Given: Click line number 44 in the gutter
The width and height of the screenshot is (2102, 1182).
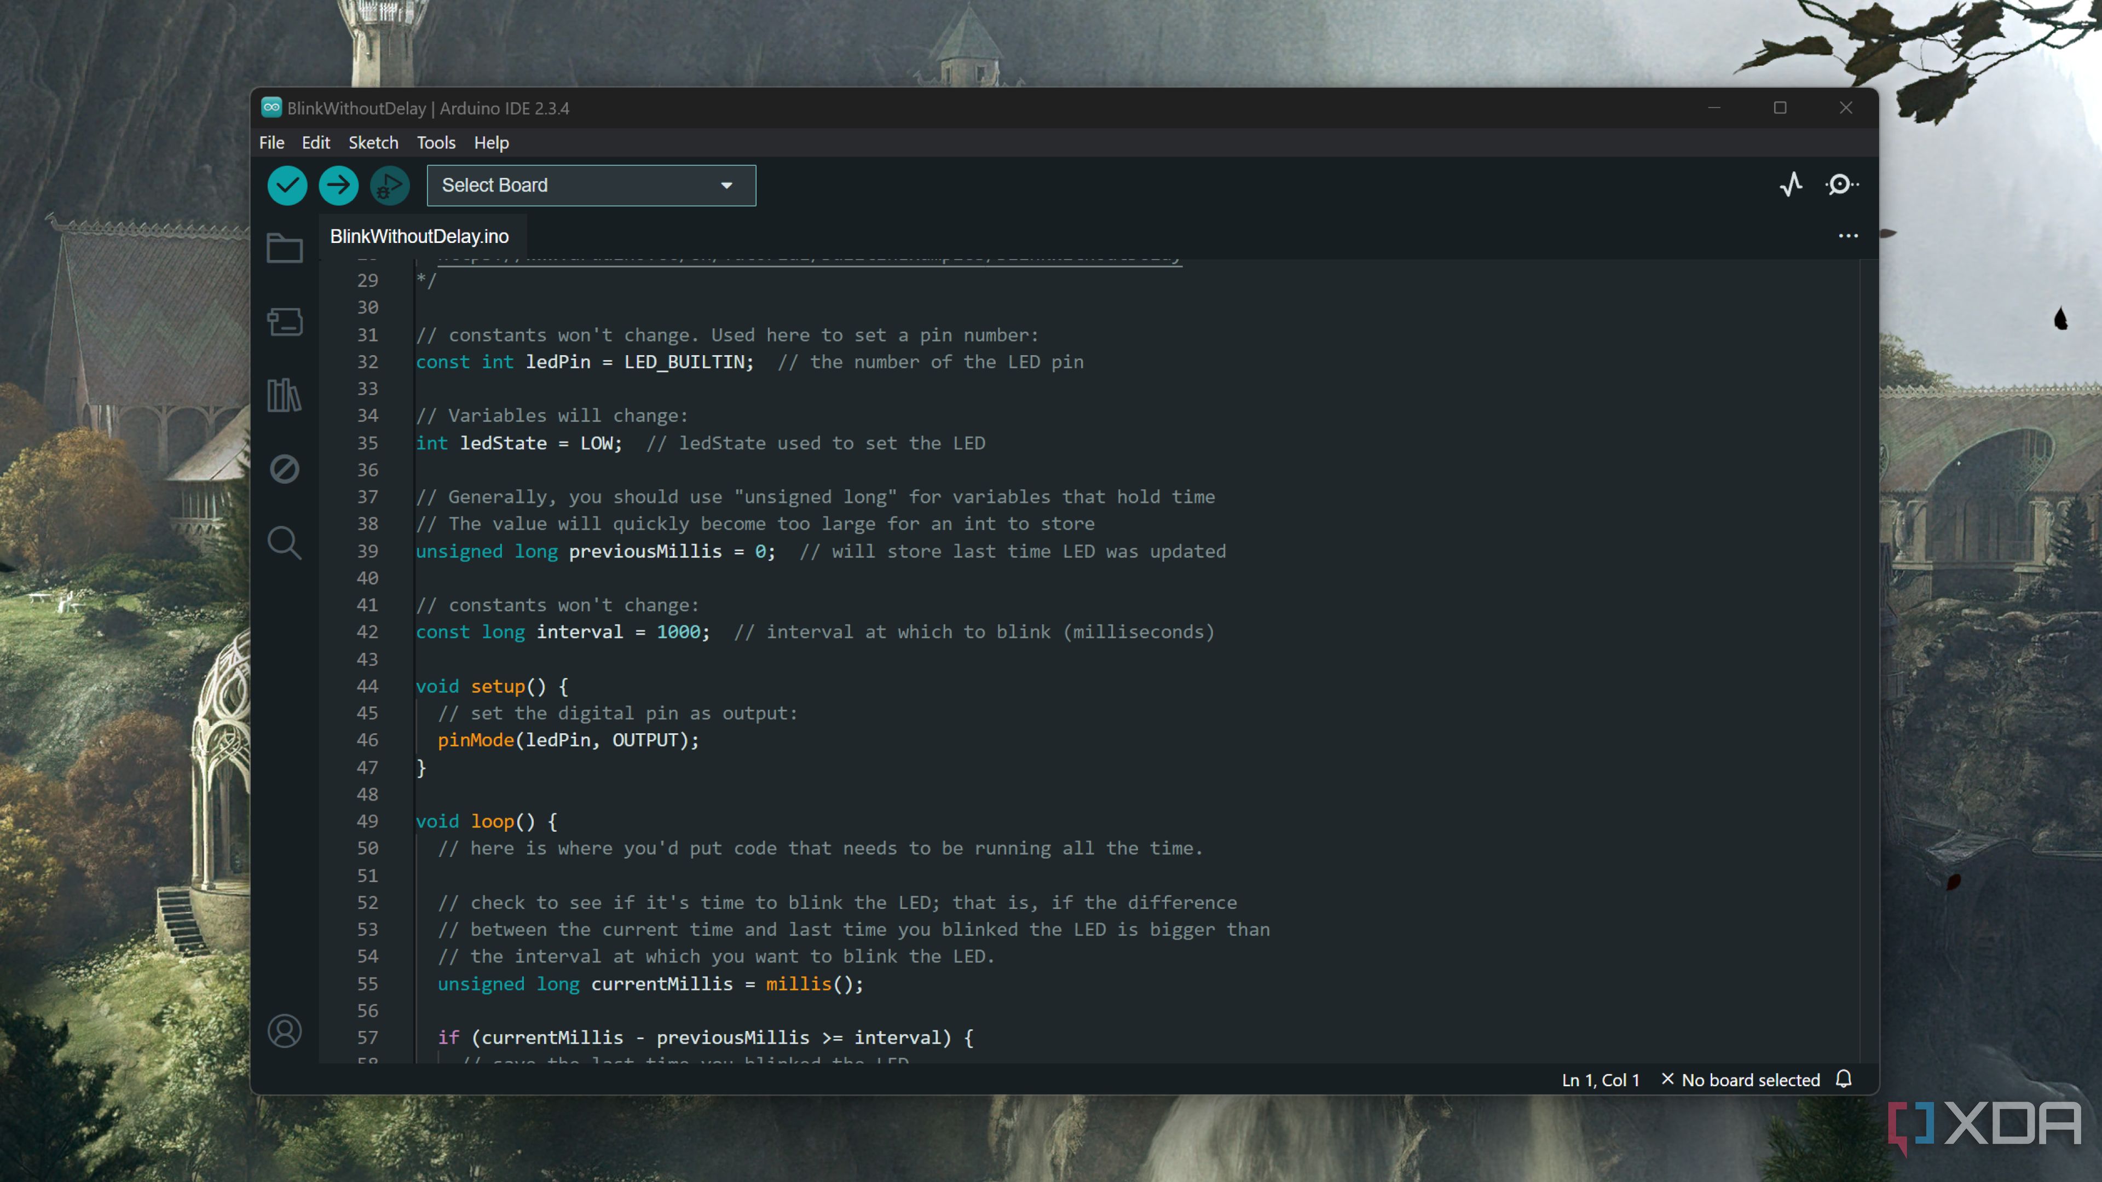Looking at the screenshot, I should 367,686.
